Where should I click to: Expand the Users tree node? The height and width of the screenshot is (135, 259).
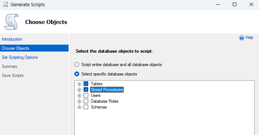click(79, 95)
